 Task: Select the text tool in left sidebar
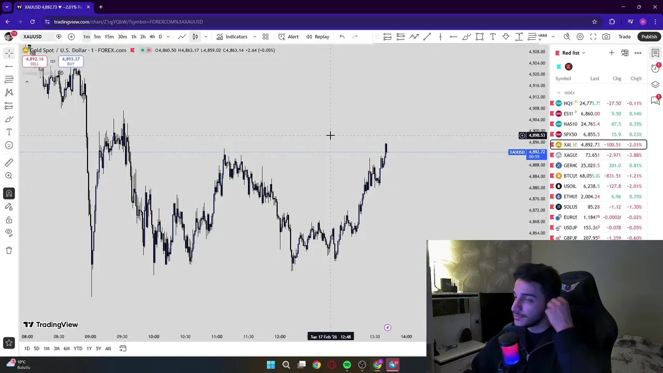pos(9,132)
